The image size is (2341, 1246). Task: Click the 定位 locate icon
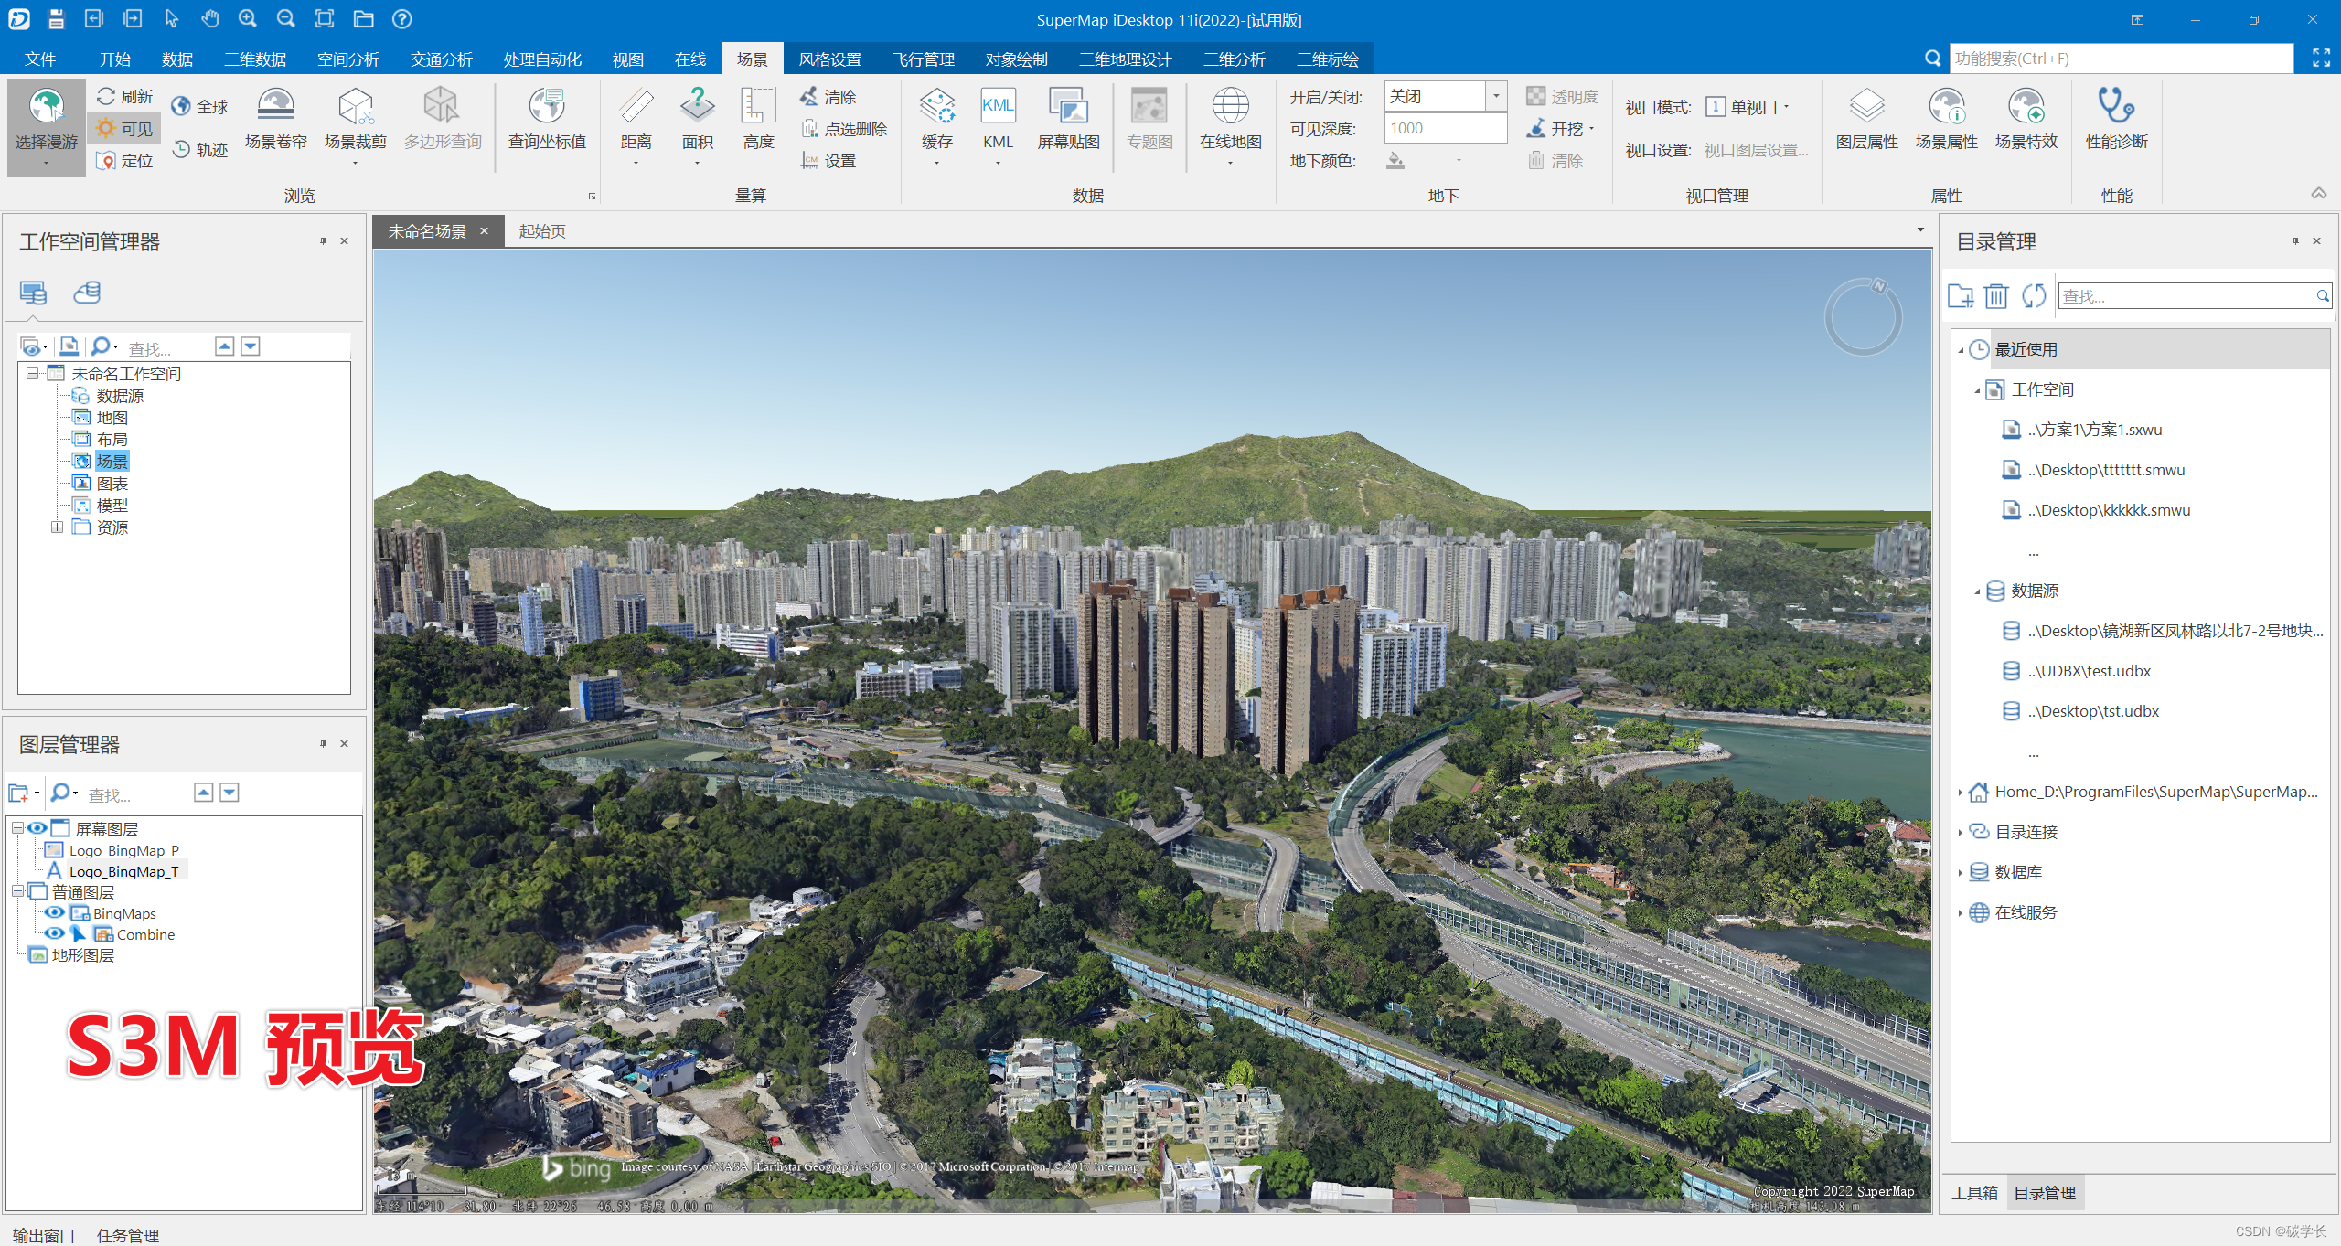pyautogui.click(x=106, y=161)
